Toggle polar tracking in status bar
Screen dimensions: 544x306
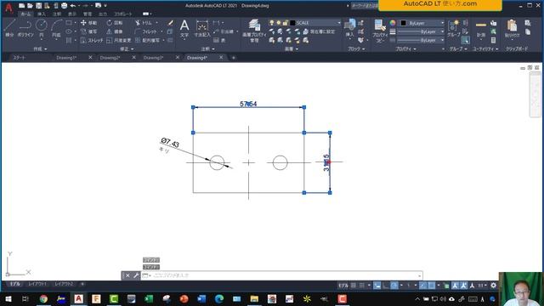[394, 286]
